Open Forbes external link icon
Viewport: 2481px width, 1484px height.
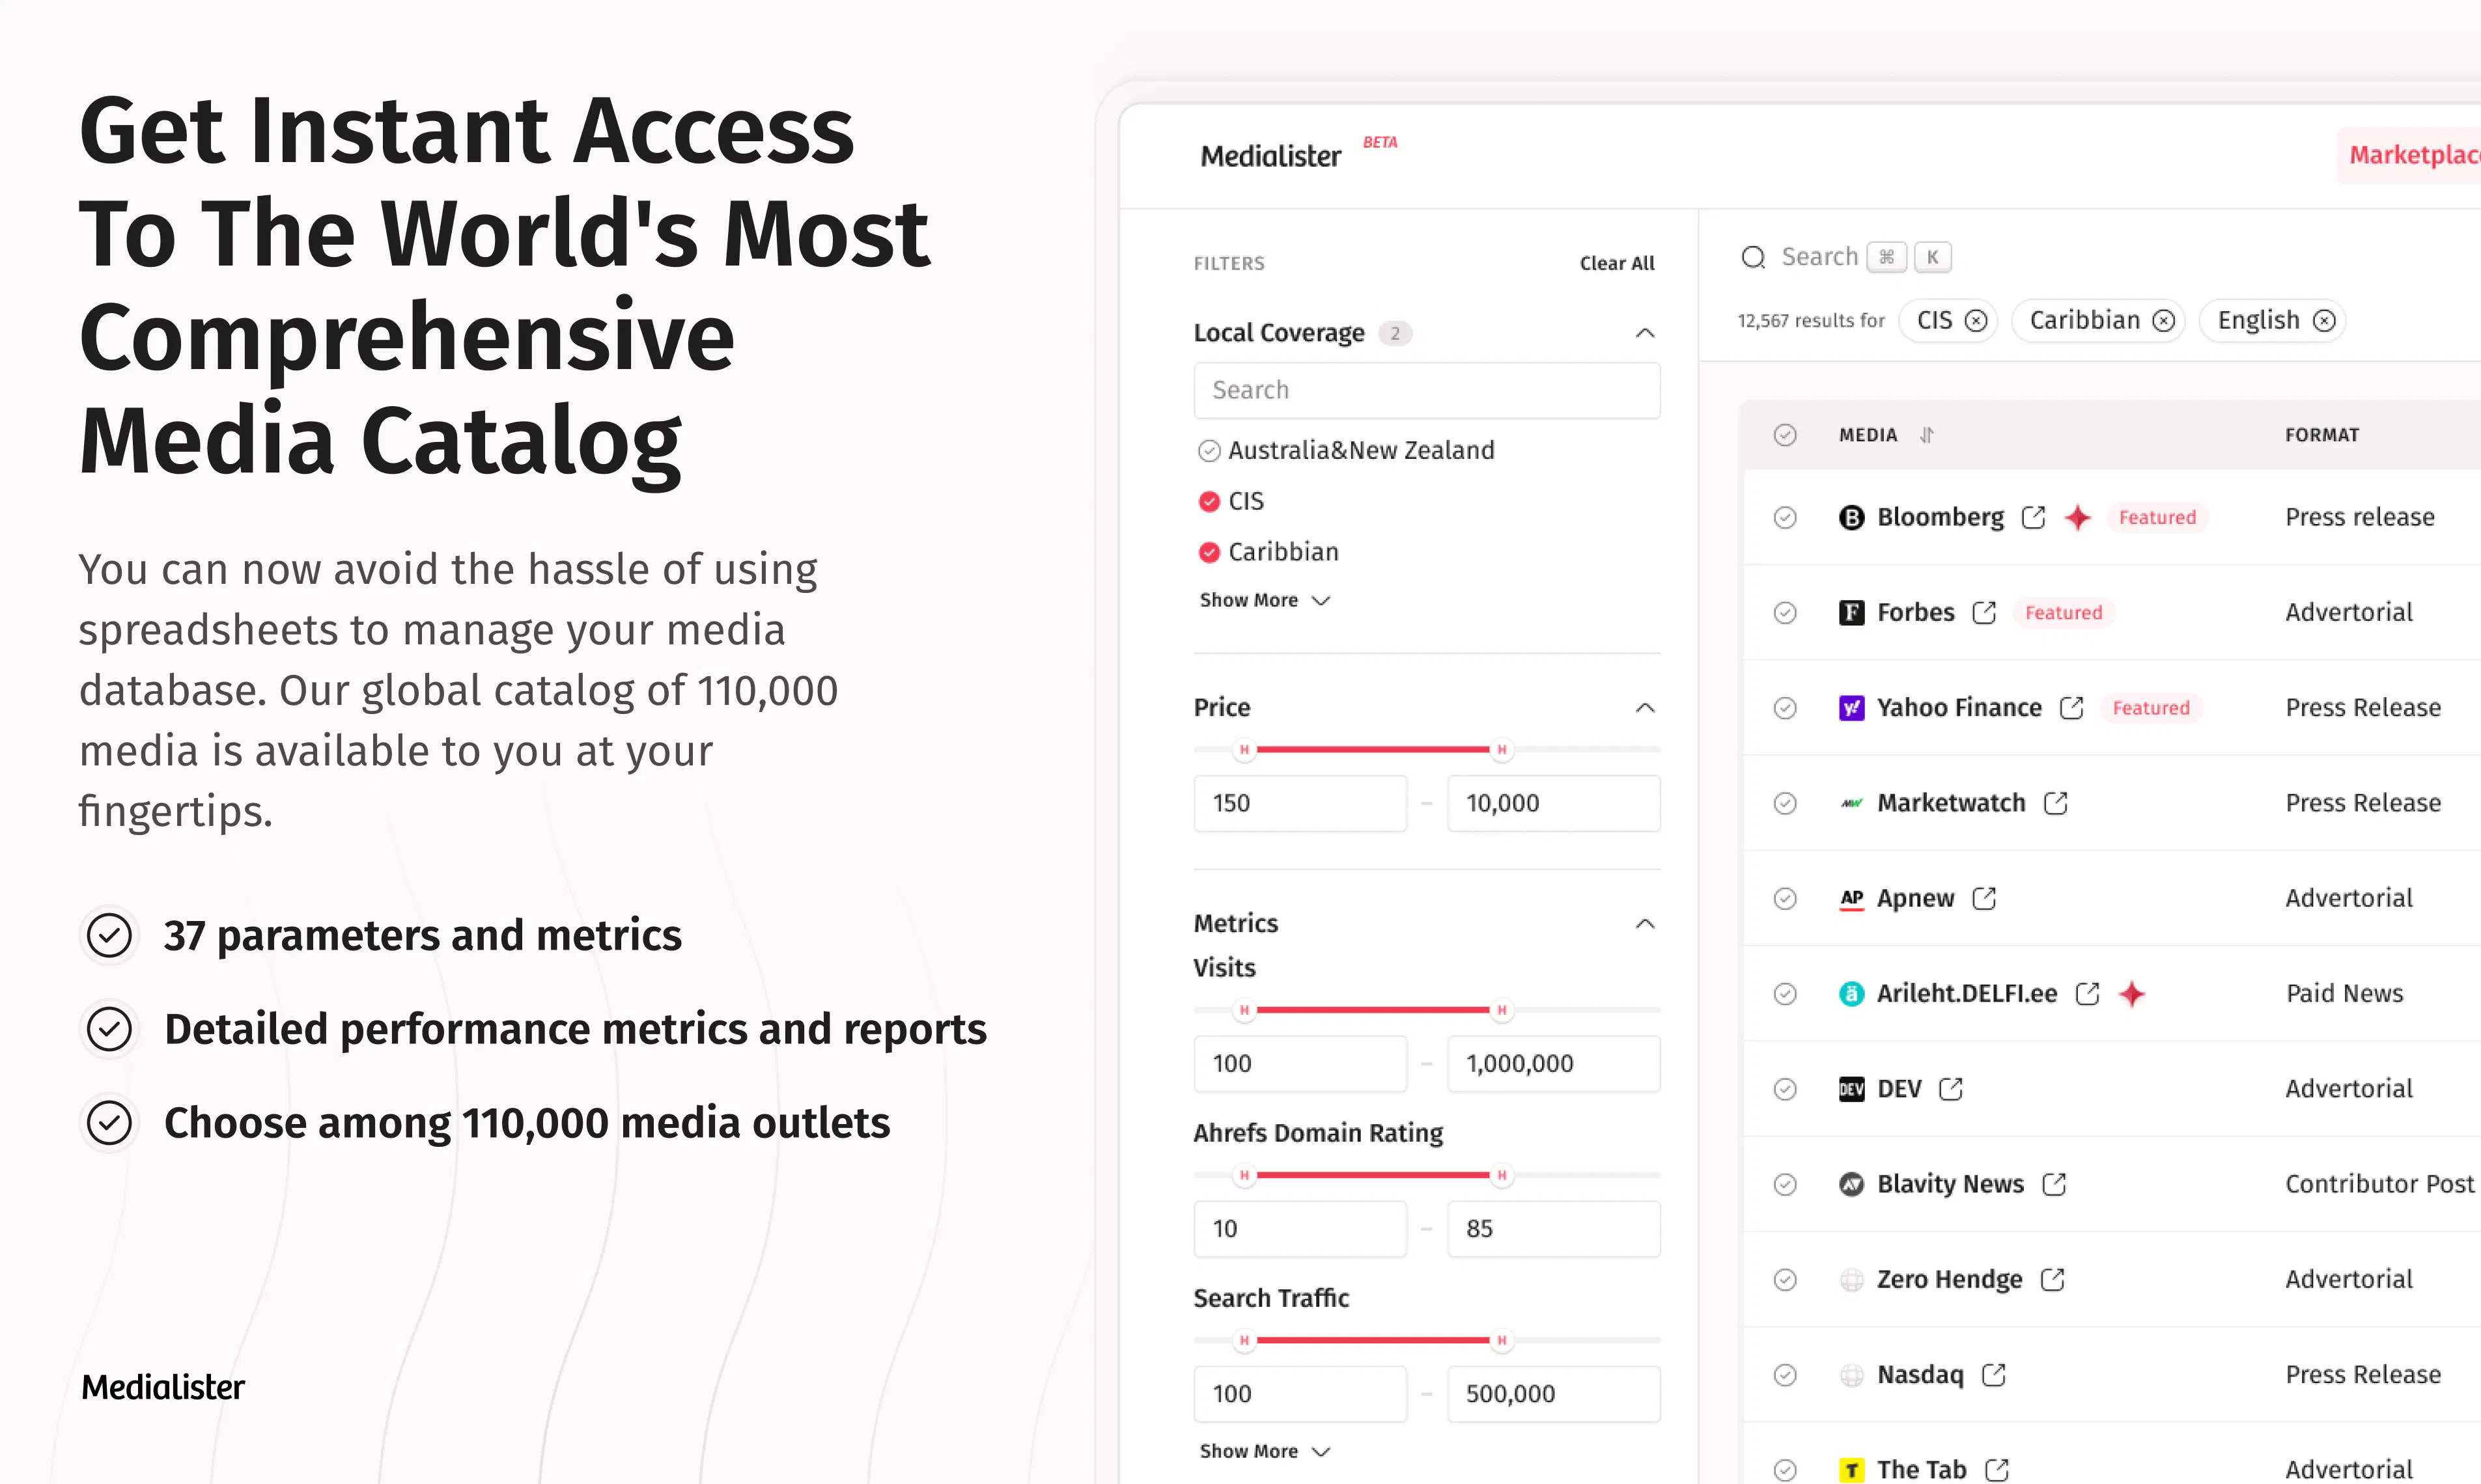coord(1983,612)
